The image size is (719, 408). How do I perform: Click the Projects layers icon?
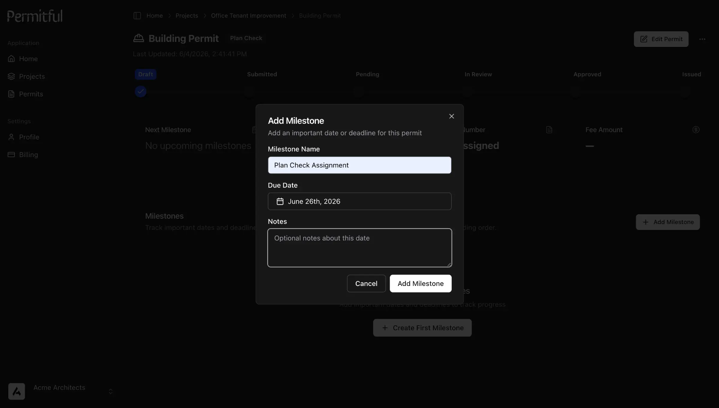[x=11, y=76]
